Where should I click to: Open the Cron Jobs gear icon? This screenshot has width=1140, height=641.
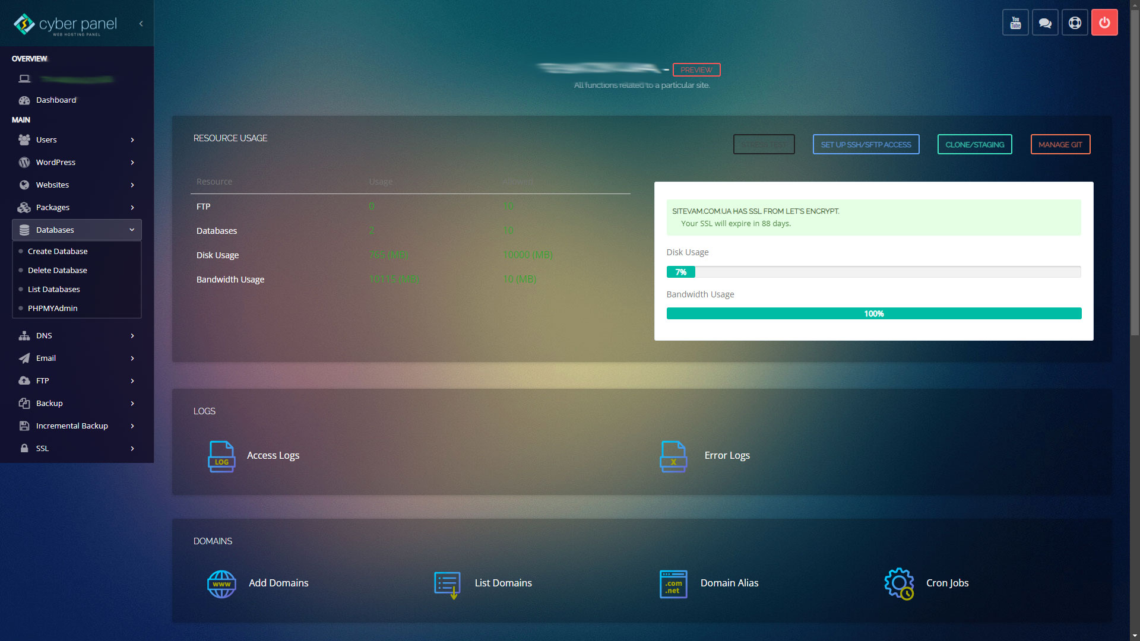(899, 584)
